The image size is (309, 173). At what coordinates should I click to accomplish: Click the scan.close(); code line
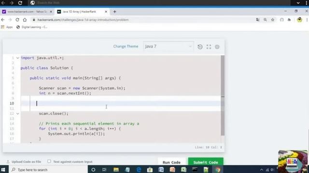click(x=54, y=113)
